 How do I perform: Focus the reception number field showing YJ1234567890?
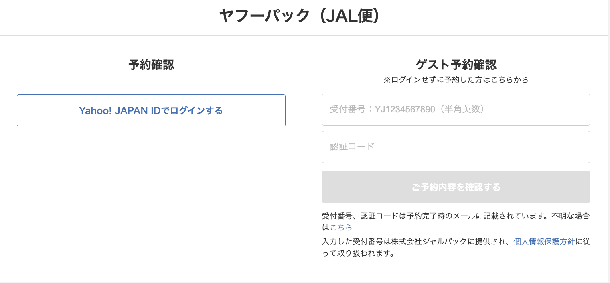456,109
